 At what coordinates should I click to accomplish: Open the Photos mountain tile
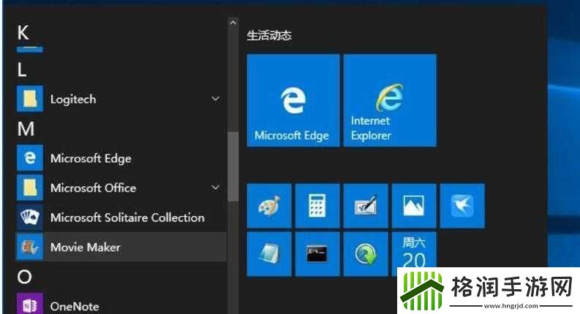click(413, 206)
